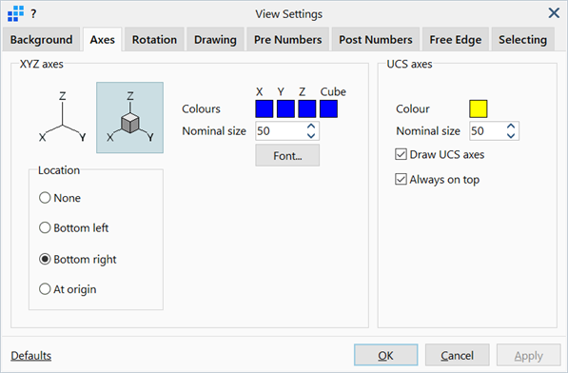Image resolution: width=568 pixels, height=373 pixels.
Task: Restore settings via Defaults link
Action: 31,356
